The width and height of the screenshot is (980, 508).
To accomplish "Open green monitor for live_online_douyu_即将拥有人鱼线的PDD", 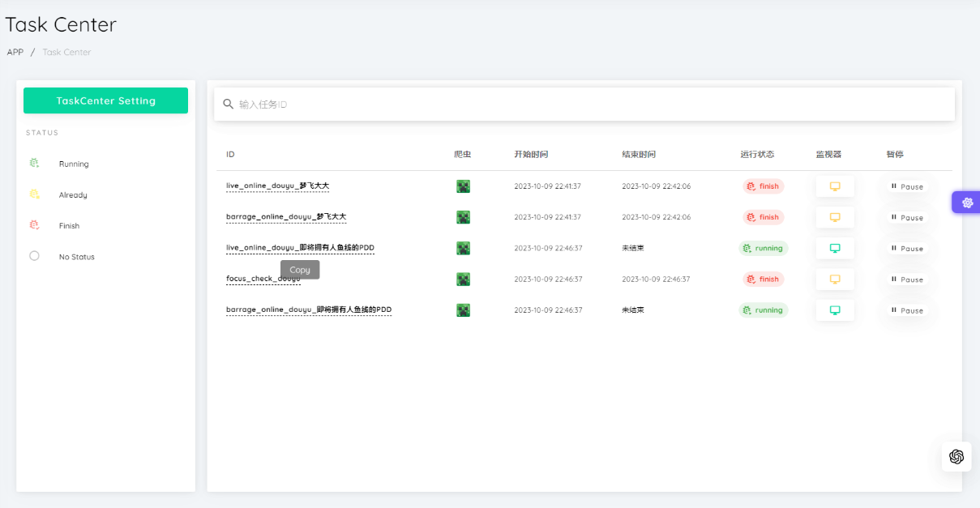I will [x=835, y=249].
